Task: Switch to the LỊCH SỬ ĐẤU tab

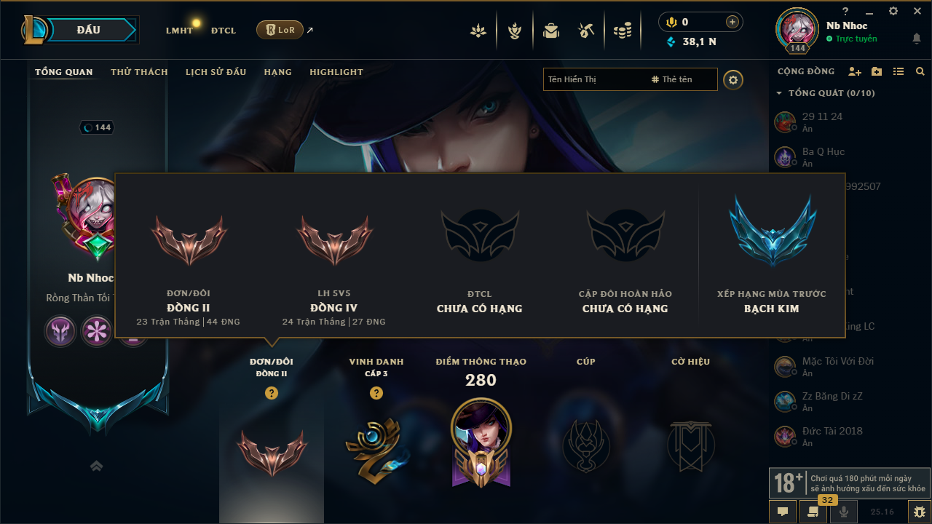Action: click(x=216, y=72)
